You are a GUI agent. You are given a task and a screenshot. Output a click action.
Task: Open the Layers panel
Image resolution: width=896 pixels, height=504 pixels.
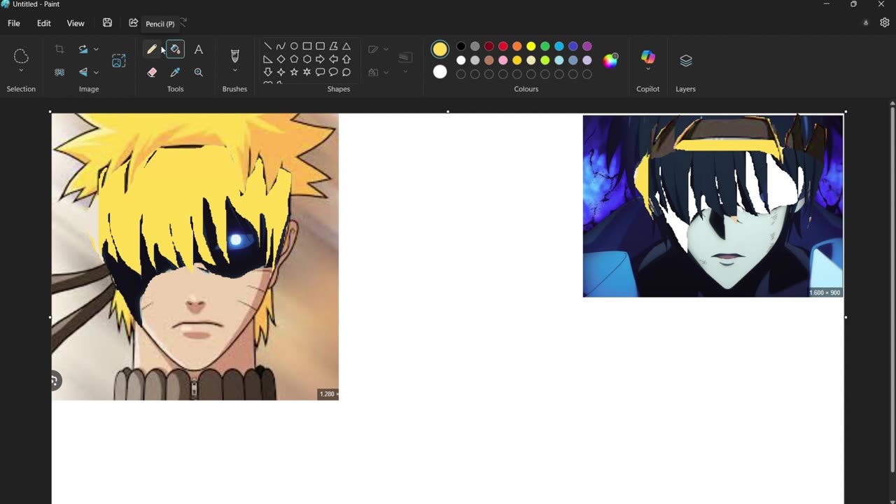coord(686,61)
